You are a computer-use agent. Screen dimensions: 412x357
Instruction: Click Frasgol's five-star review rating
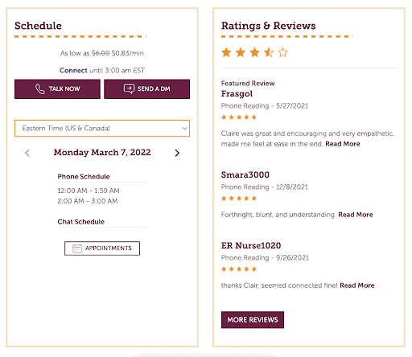(x=239, y=117)
